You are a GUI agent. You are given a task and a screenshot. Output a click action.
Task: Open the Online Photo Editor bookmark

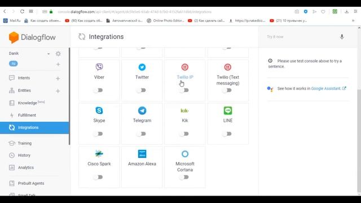point(165,21)
